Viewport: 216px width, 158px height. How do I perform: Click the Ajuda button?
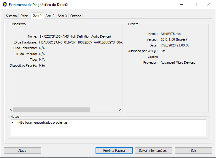23,150
